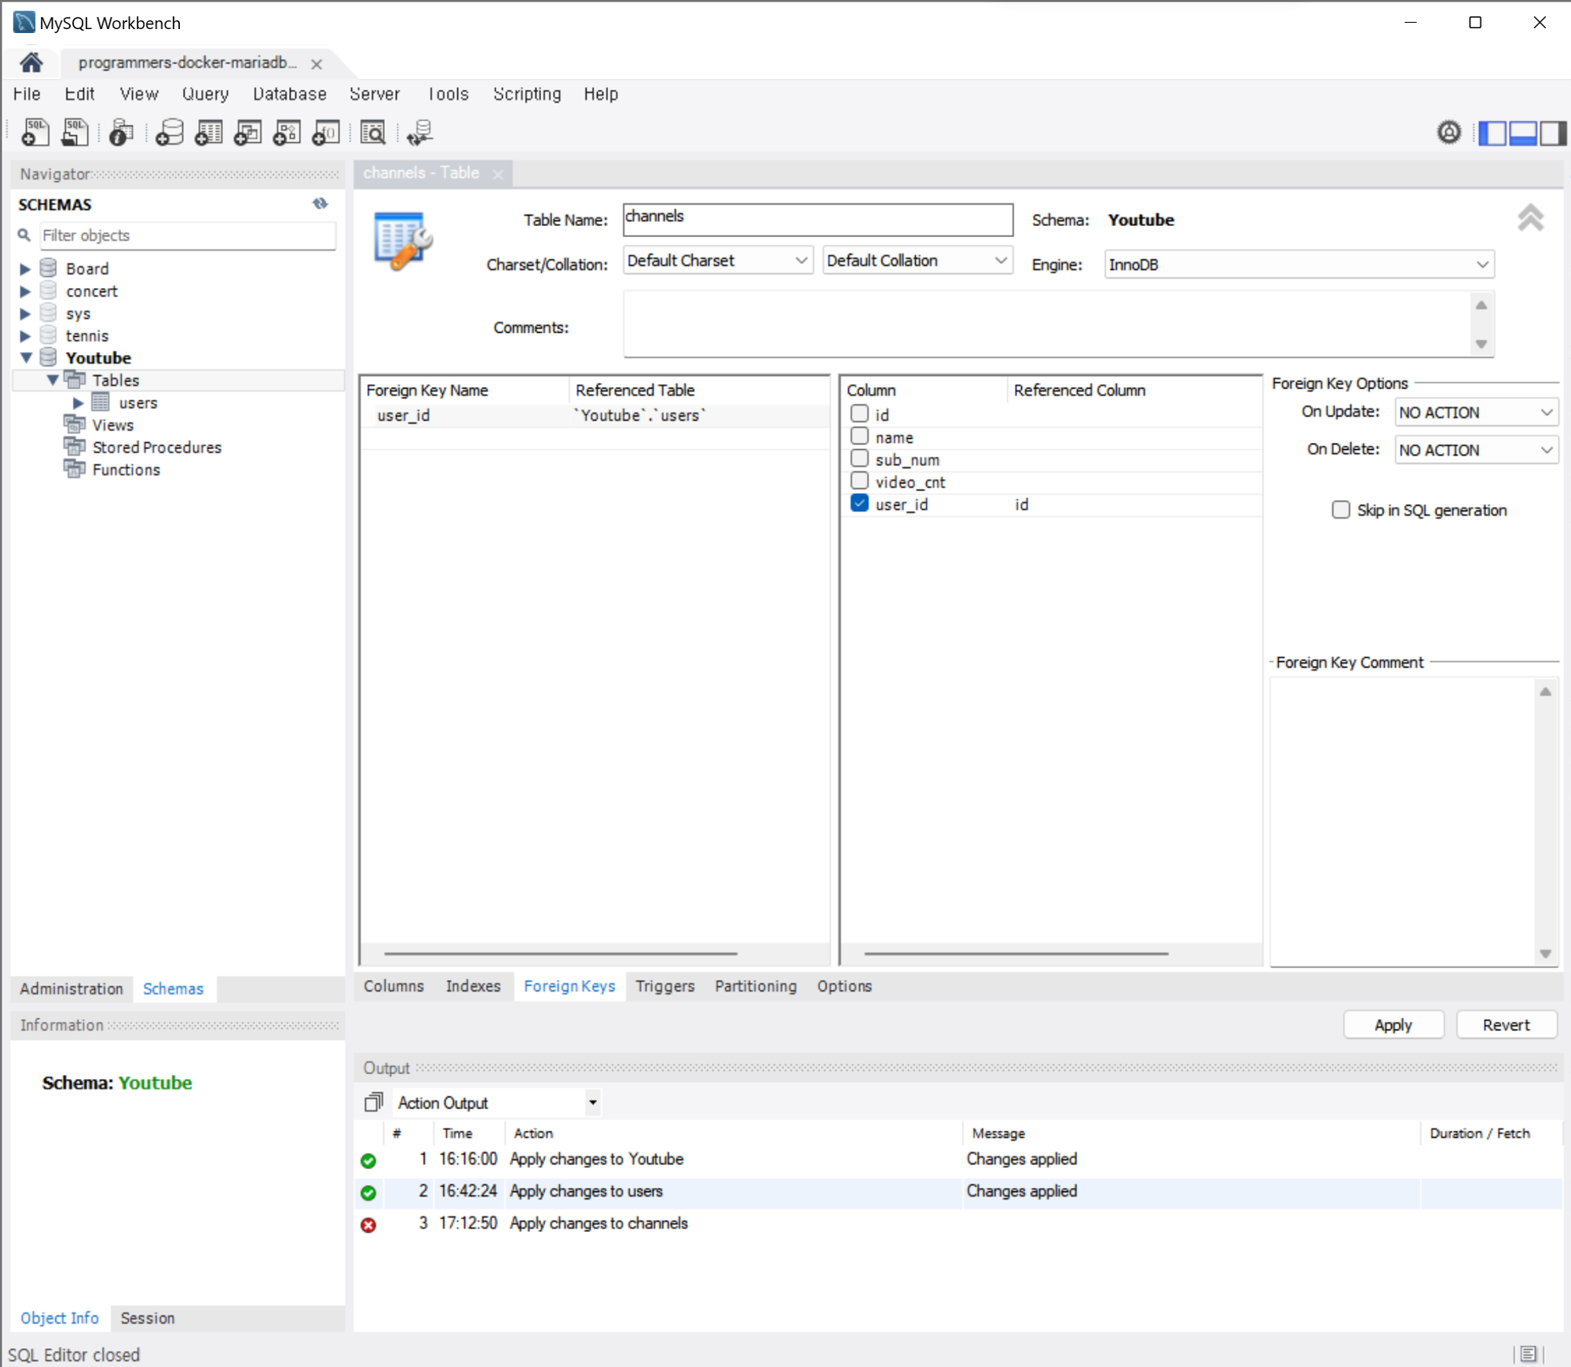Open Workbench preferences gear icon
The height and width of the screenshot is (1367, 1571).
1449,133
